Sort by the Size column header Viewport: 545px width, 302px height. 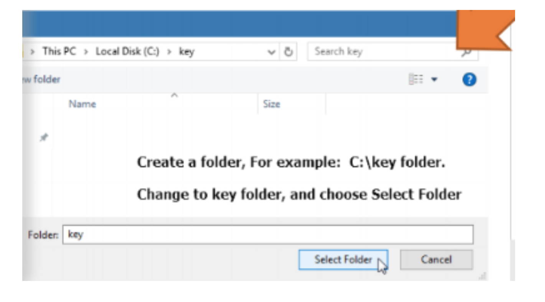click(271, 104)
